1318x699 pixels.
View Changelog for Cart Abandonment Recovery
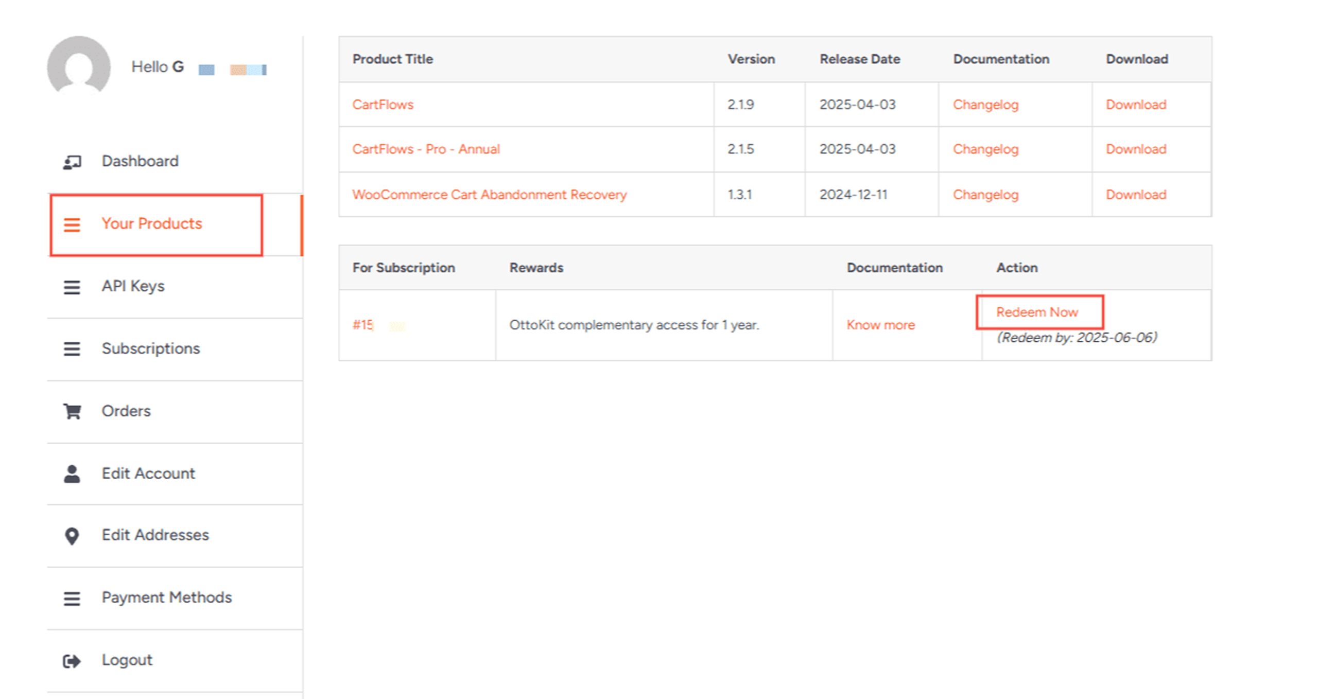coord(985,195)
